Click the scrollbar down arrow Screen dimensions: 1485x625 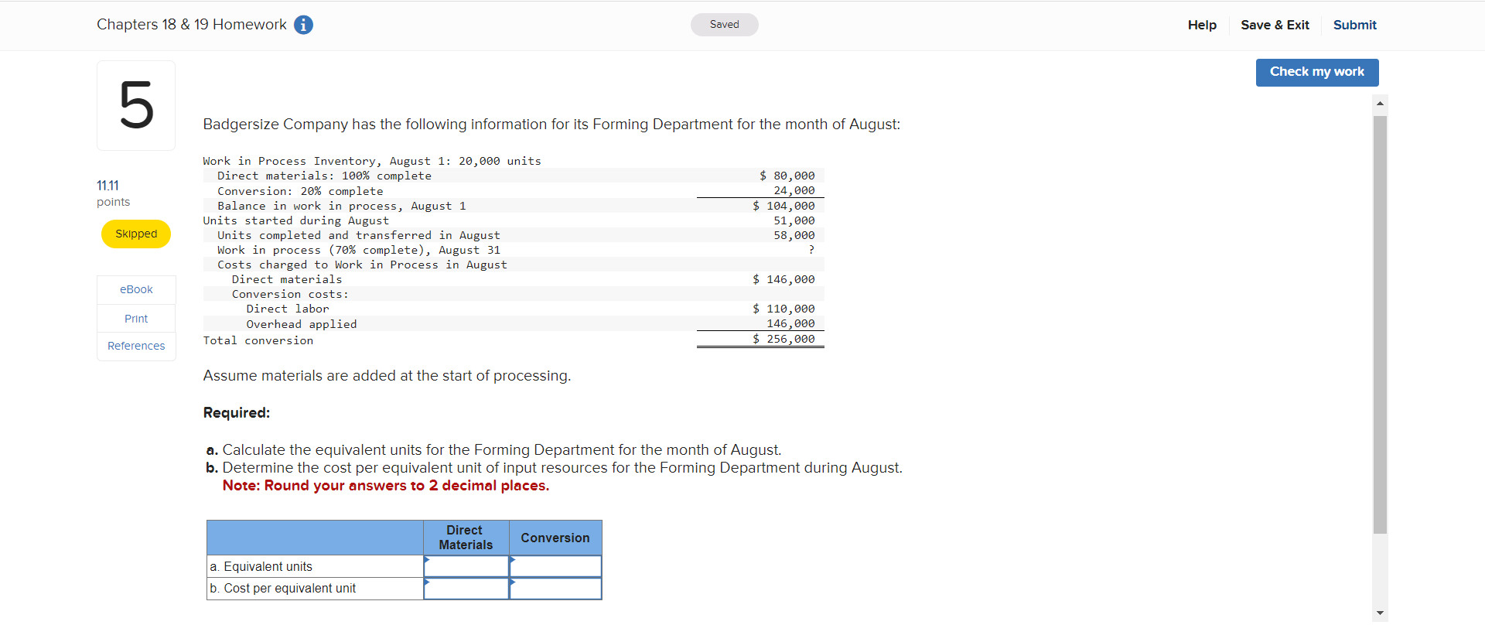(x=1380, y=613)
